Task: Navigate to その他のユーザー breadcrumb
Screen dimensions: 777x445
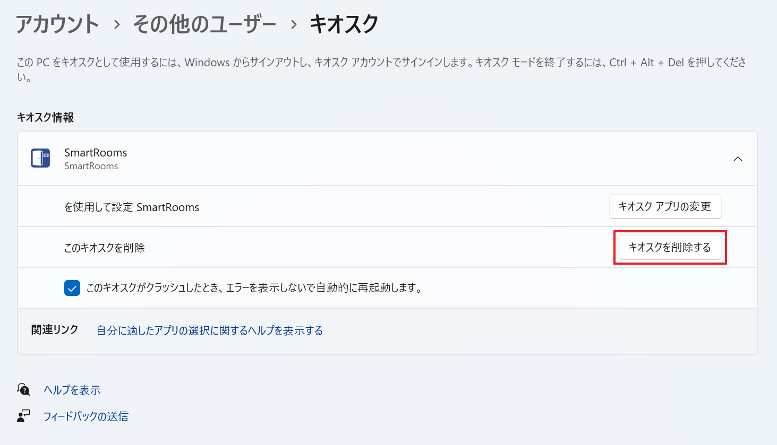Action: tap(204, 24)
